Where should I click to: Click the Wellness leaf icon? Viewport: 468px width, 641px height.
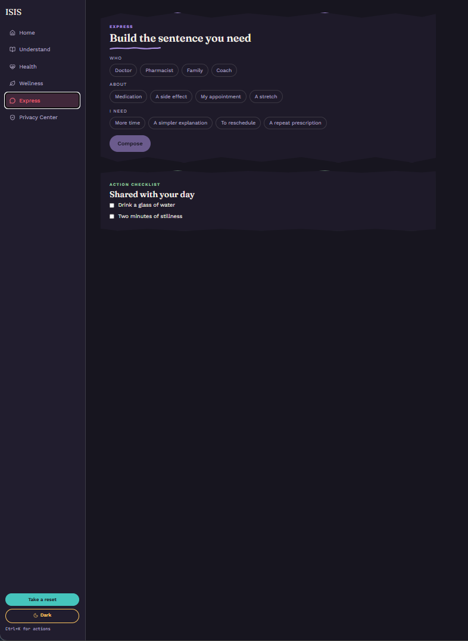tap(13, 83)
